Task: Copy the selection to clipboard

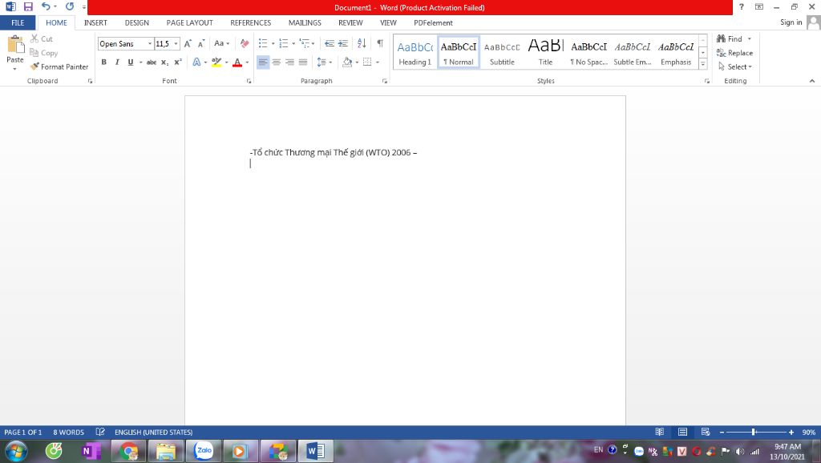Action: coord(43,53)
